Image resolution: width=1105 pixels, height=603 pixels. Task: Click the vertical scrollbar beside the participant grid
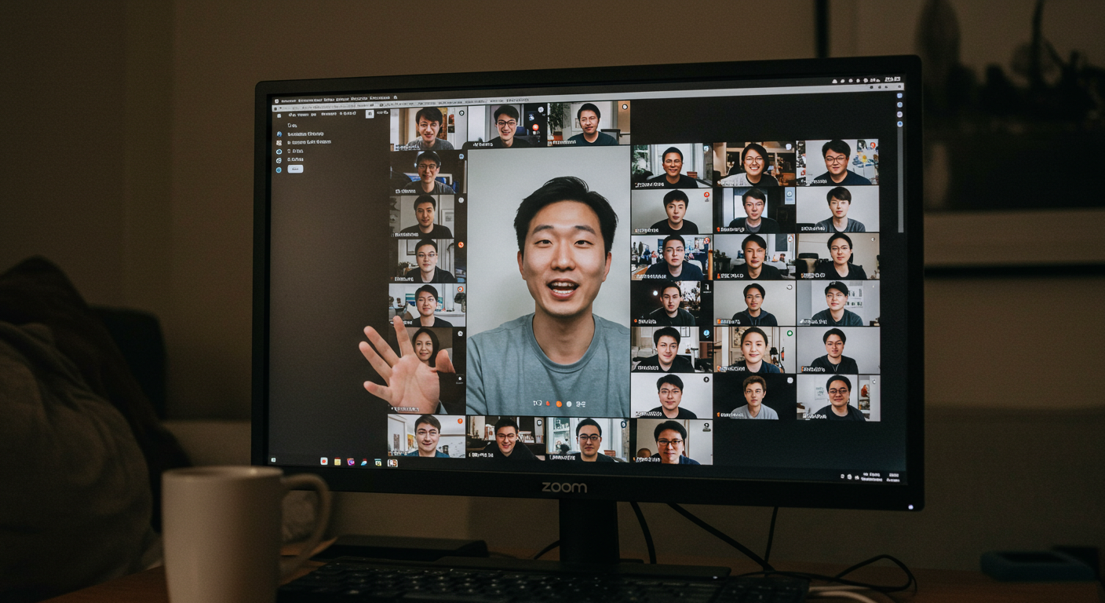899,181
